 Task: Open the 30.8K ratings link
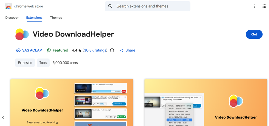pos(95,50)
